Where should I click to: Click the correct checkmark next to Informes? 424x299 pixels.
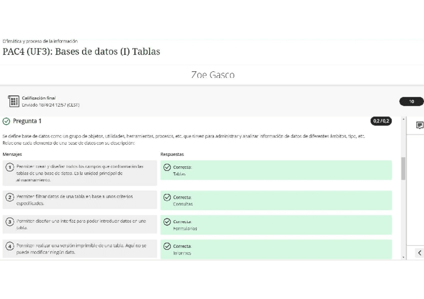coord(167,246)
